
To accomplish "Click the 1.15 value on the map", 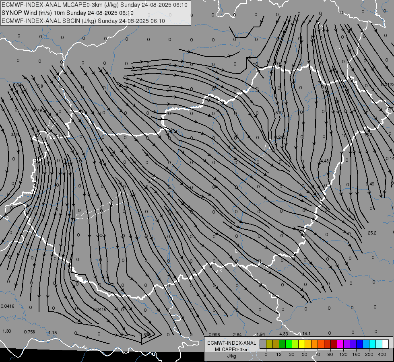I will click(52, 333).
